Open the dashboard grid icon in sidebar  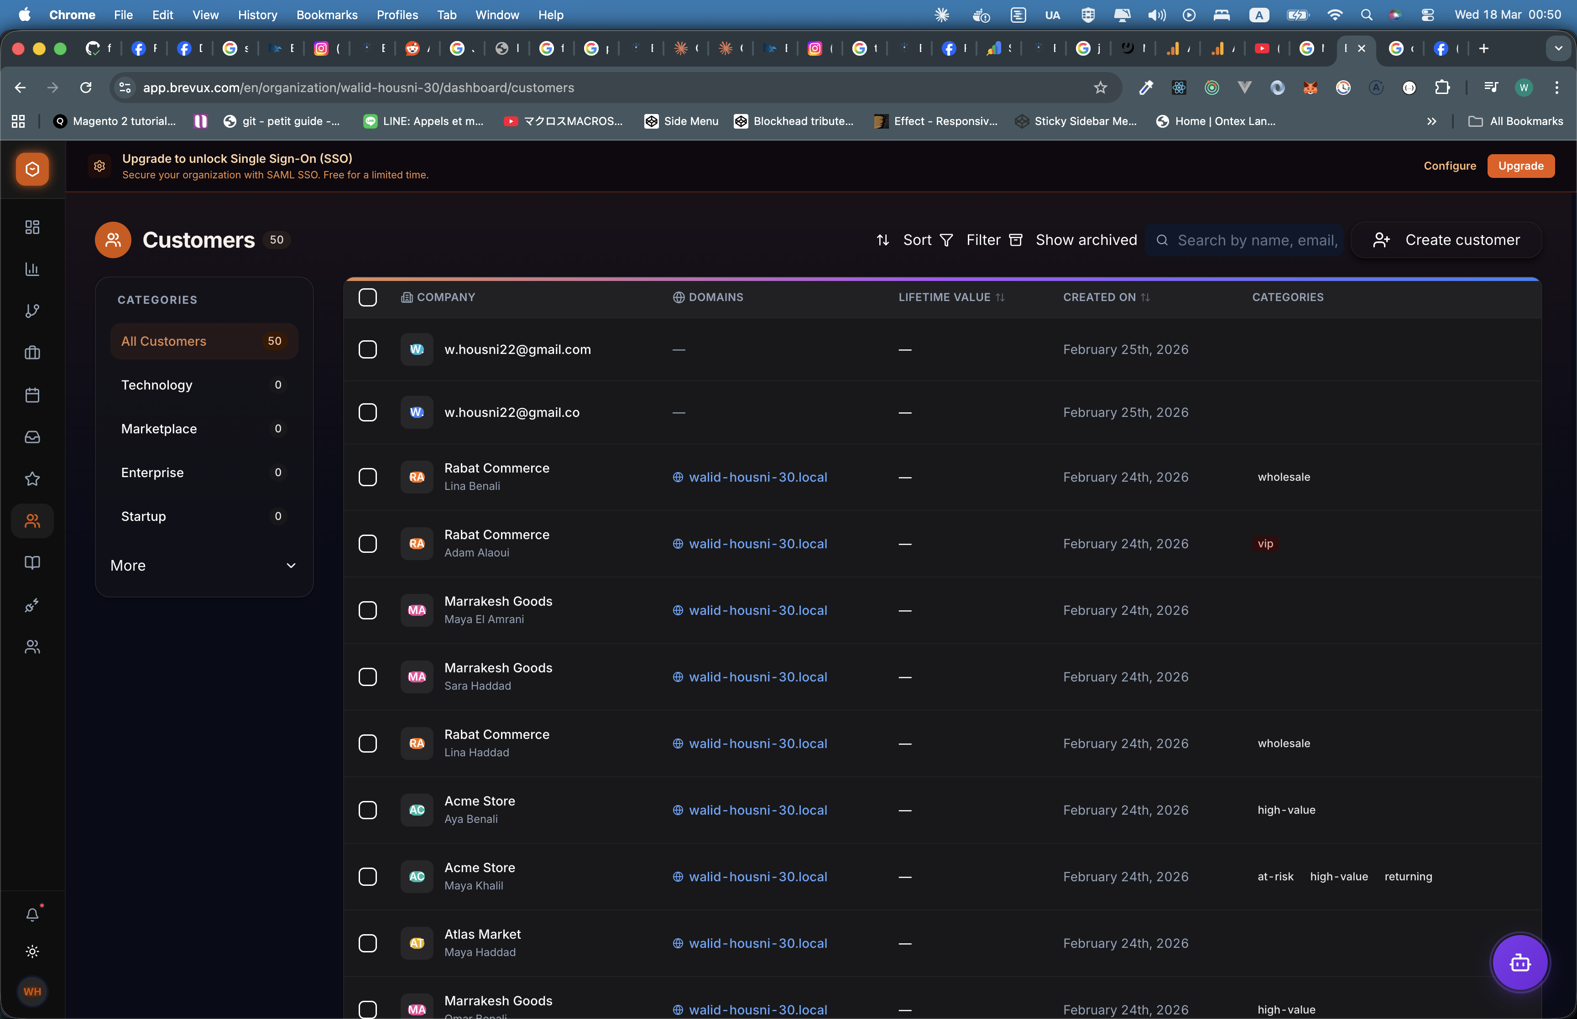32,227
